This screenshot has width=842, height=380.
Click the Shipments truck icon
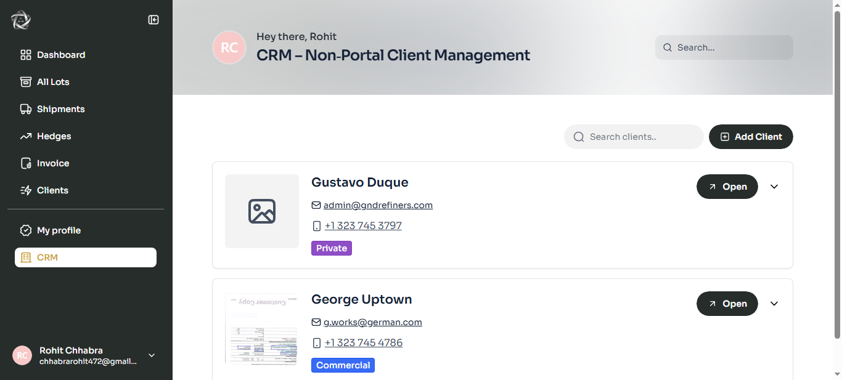26,109
